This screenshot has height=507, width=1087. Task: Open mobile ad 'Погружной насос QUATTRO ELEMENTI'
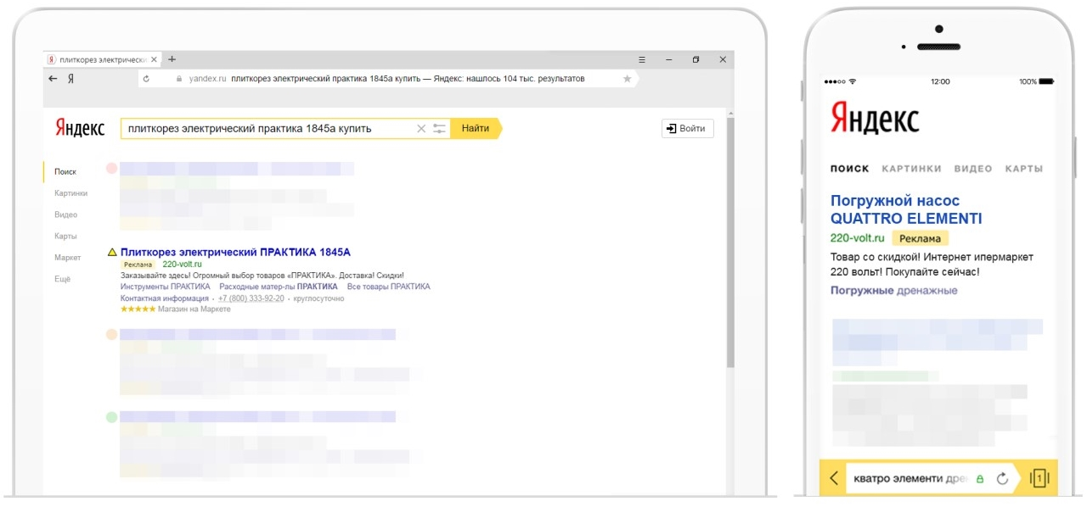click(906, 209)
